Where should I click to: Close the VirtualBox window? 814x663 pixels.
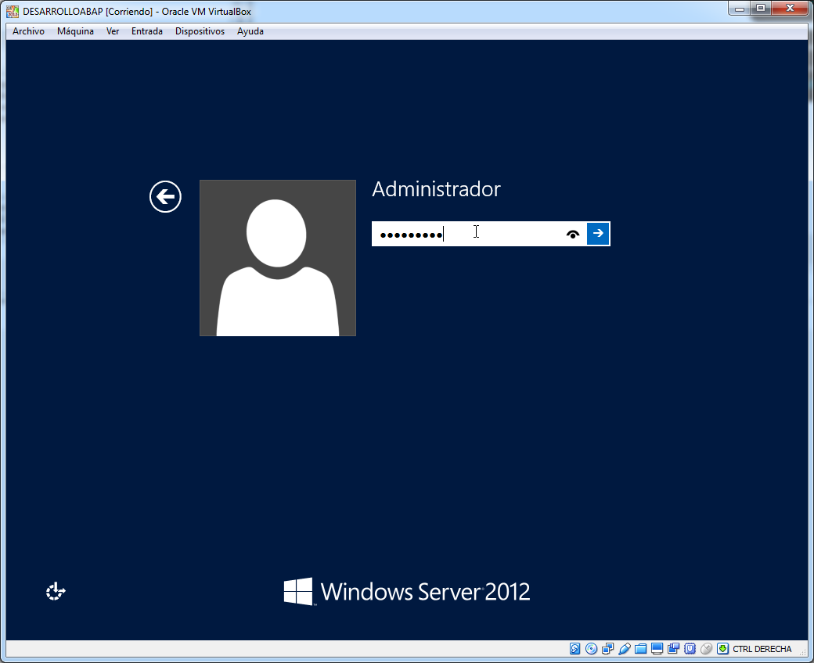click(790, 9)
